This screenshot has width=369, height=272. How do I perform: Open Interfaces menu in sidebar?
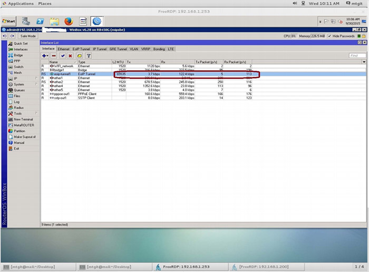tap(21, 49)
